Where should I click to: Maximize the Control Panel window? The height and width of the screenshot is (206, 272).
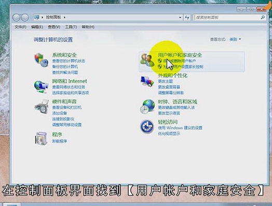coord(251,9)
